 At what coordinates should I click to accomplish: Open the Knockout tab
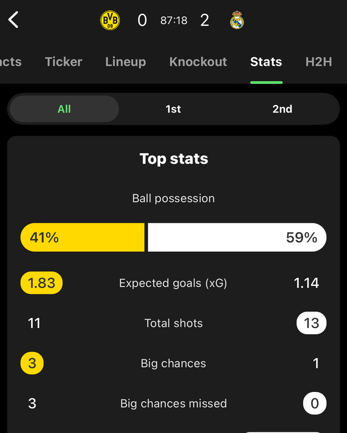point(198,62)
